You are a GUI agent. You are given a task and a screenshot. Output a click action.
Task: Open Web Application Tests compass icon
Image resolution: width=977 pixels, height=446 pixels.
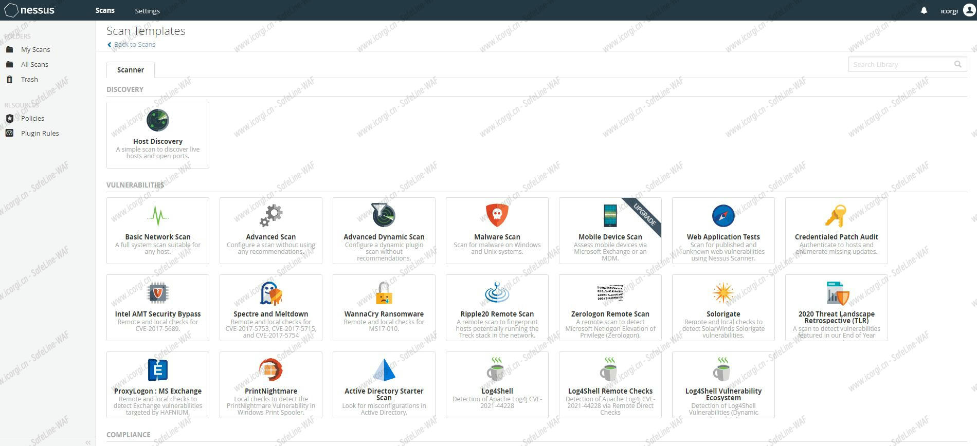tap(723, 216)
